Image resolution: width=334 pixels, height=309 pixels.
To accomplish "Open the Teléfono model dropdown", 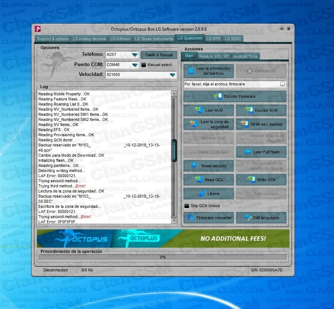I will pos(134,55).
